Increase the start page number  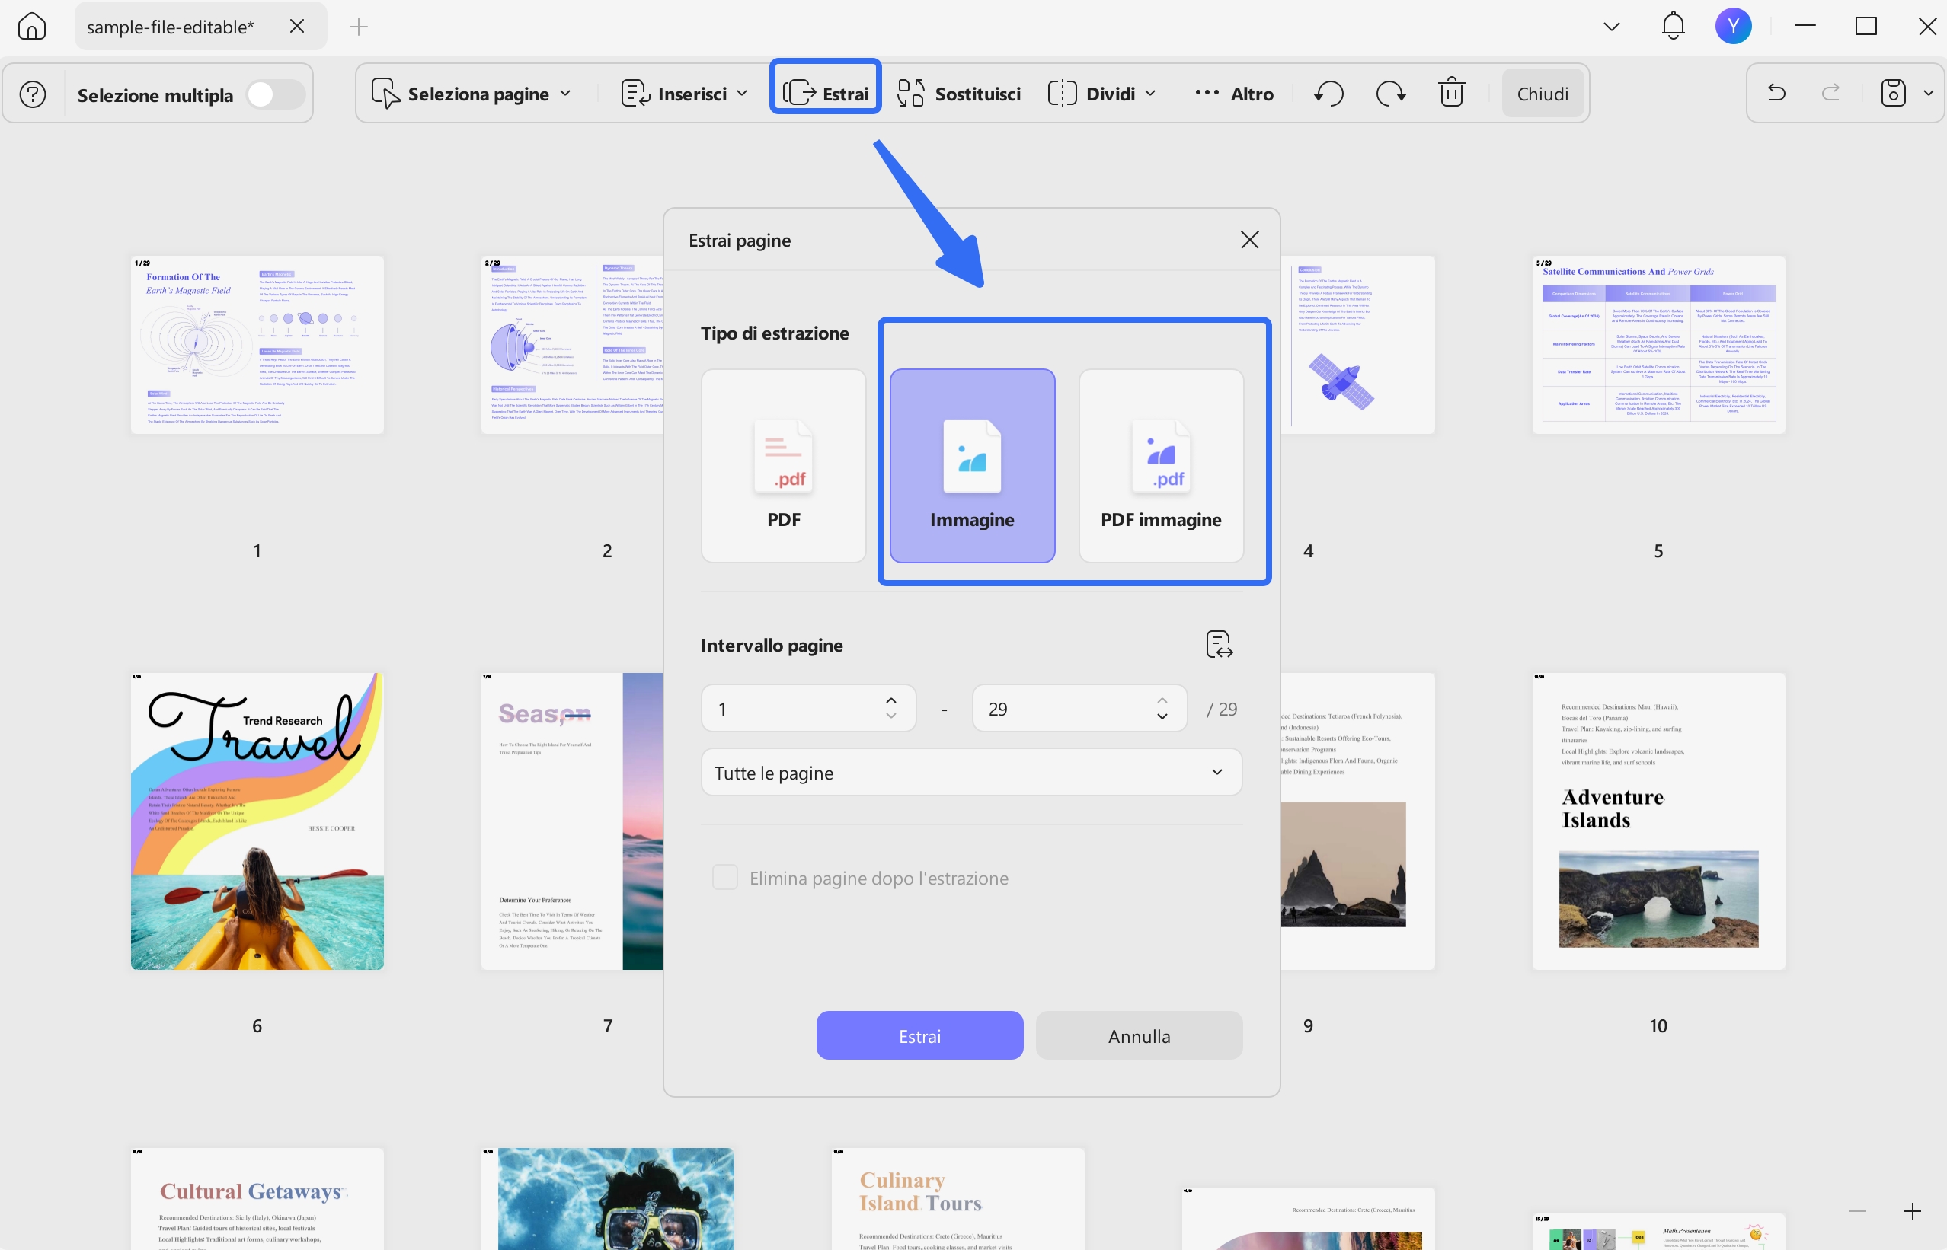pos(890,700)
